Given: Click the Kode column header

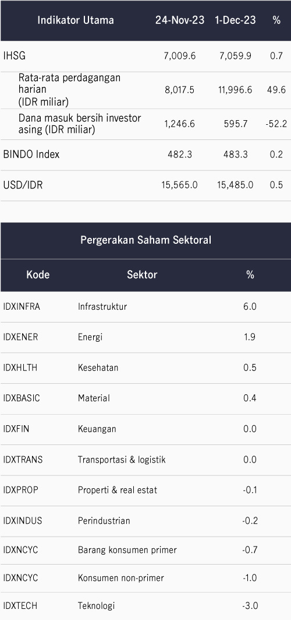Looking at the screenshot, I should pos(38,274).
